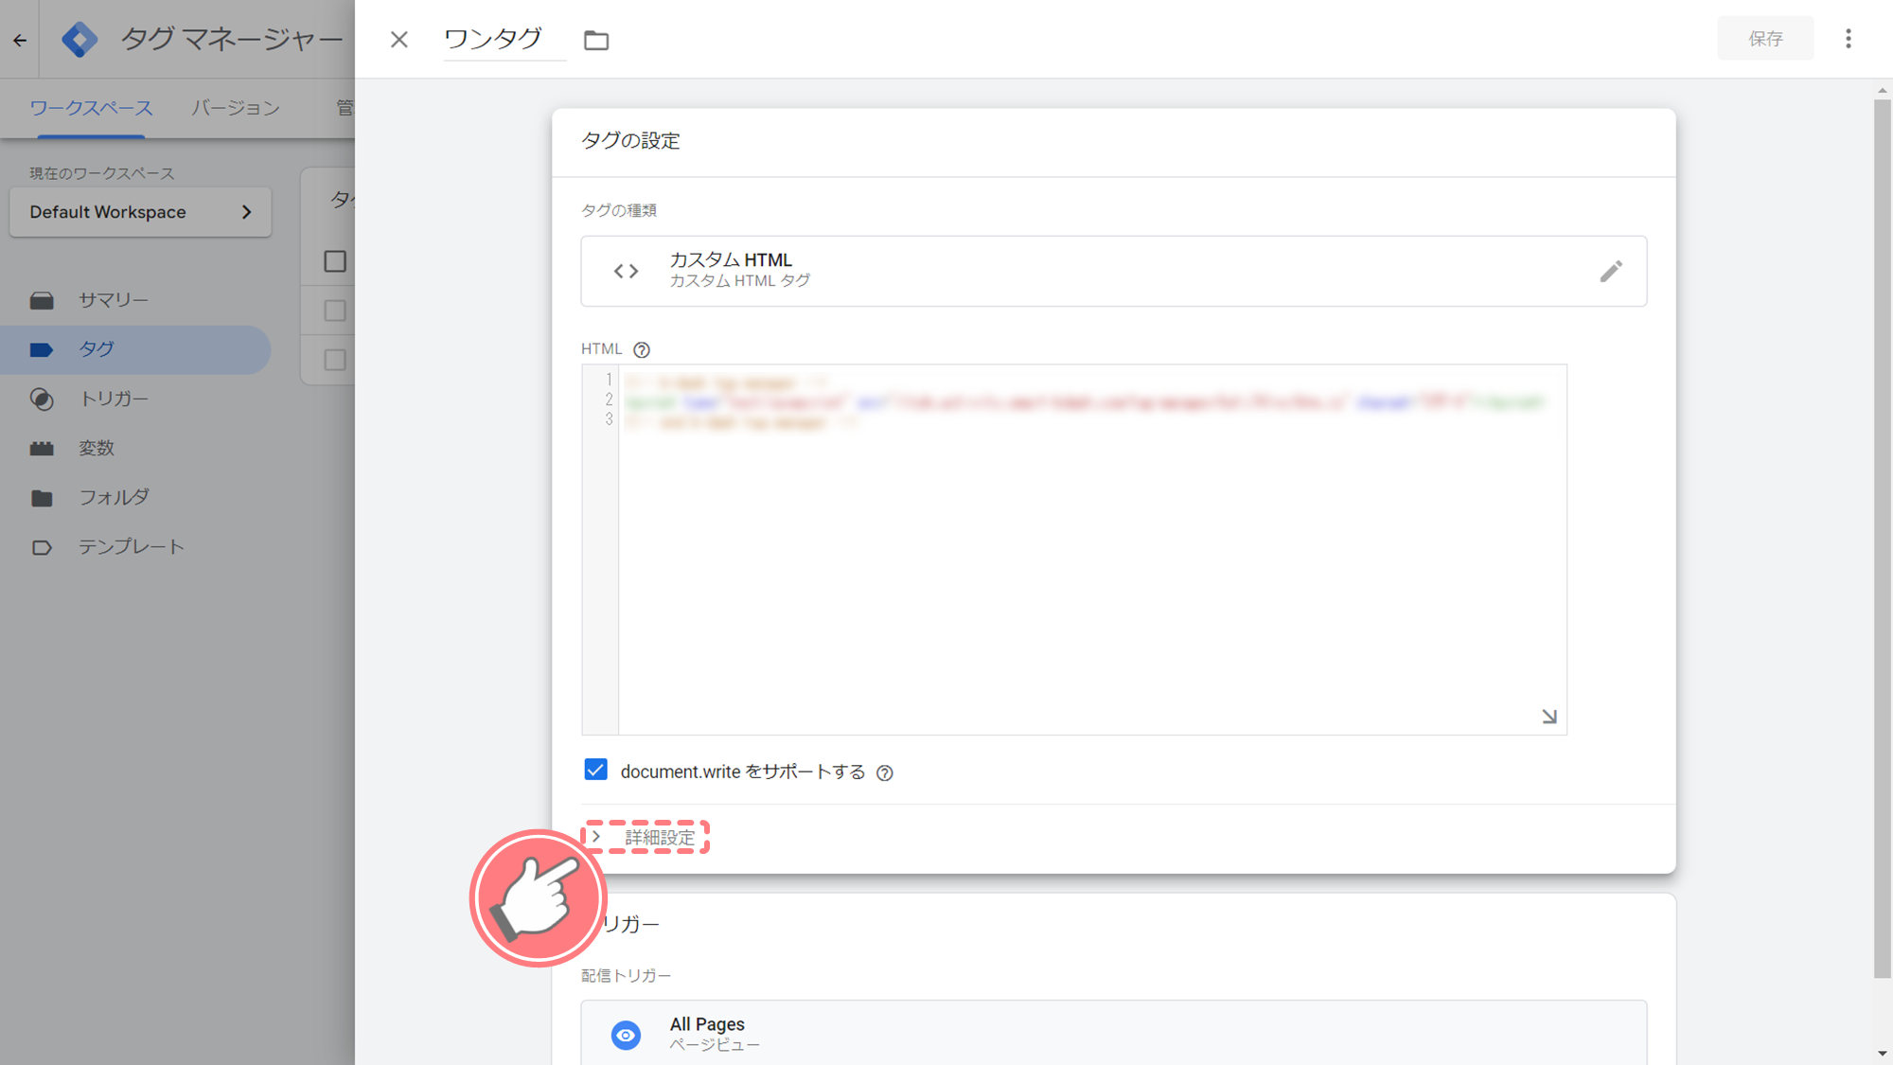
Task: Click the タグの設定 heading
Action: pyautogui.click(x=630, y=141)
